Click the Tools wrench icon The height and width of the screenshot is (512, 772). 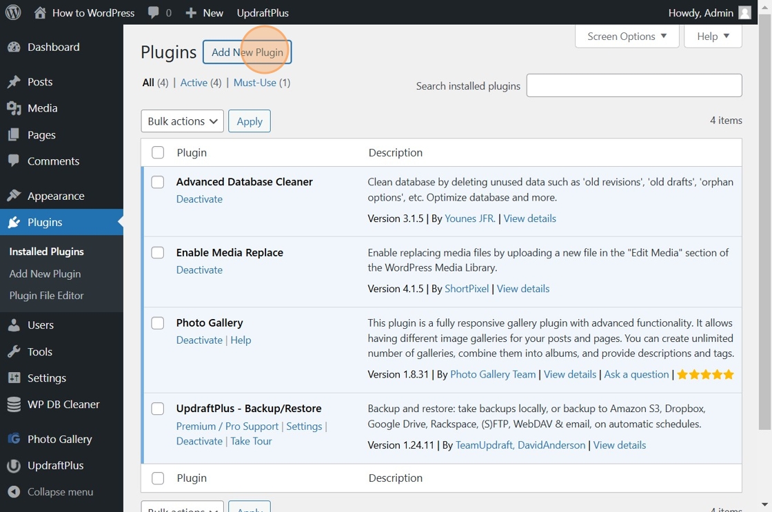click(x=14, y=351)
